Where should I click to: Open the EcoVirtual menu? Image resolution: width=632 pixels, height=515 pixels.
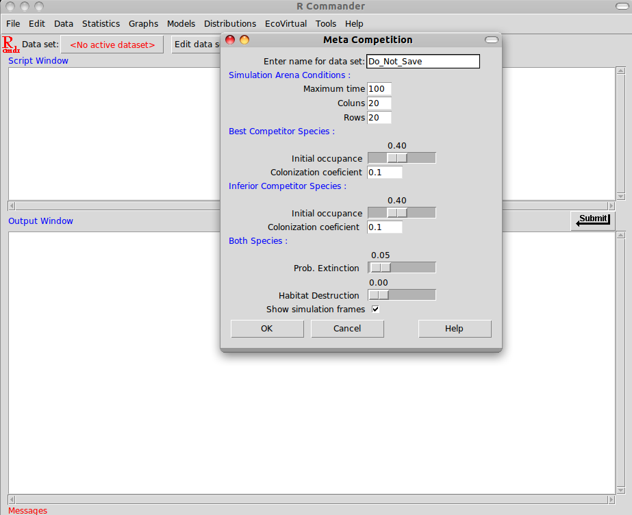[x=286, y=23]
